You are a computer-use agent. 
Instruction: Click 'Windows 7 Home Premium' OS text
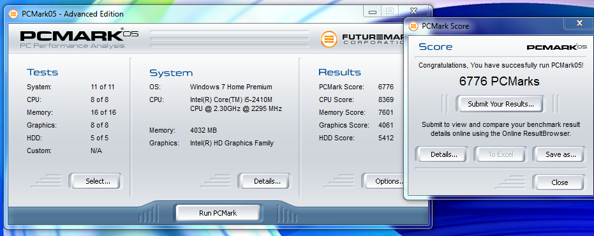[231, 87]
